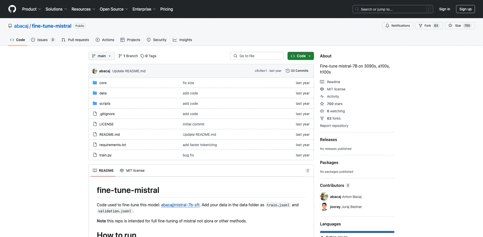
Task: Expand the Resources menu
Action: click(83, 9)
